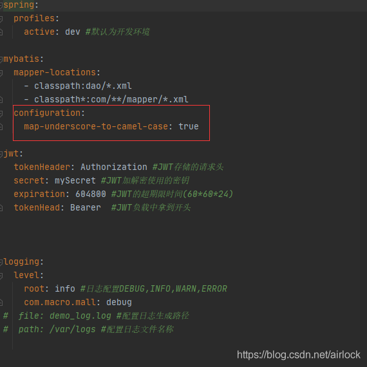This screenshot has width=367, height=367.
Task: Click the 'level' key
Action: [x=26, y=275]
